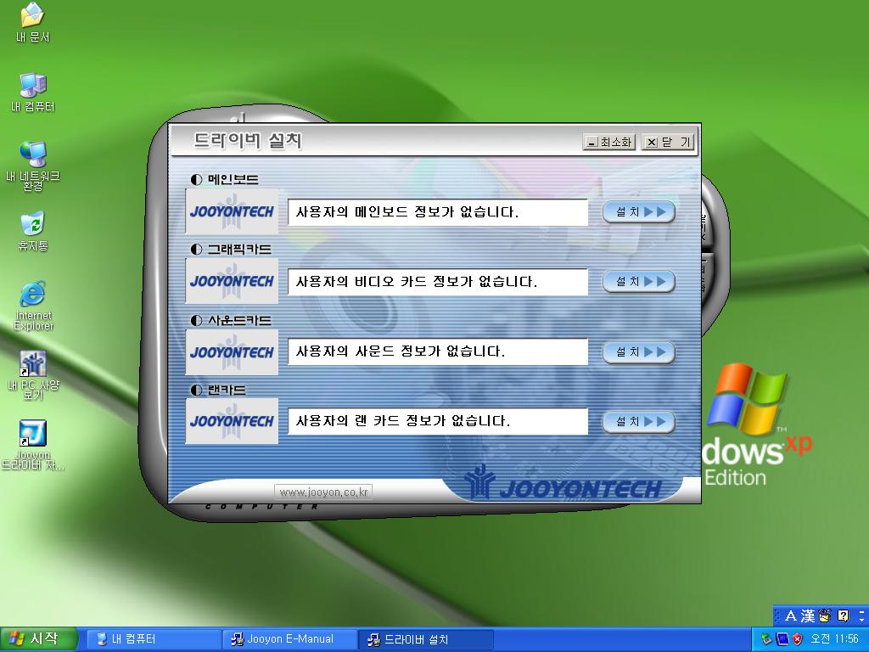This screenshot has width=869, height=652.
Task: Select 내 네트워크 환경 desktop icon
Action: coord(33,166)
